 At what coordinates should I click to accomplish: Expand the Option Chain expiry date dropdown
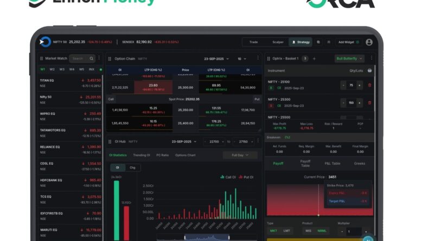pyautogui.click(x=216, y=58)
